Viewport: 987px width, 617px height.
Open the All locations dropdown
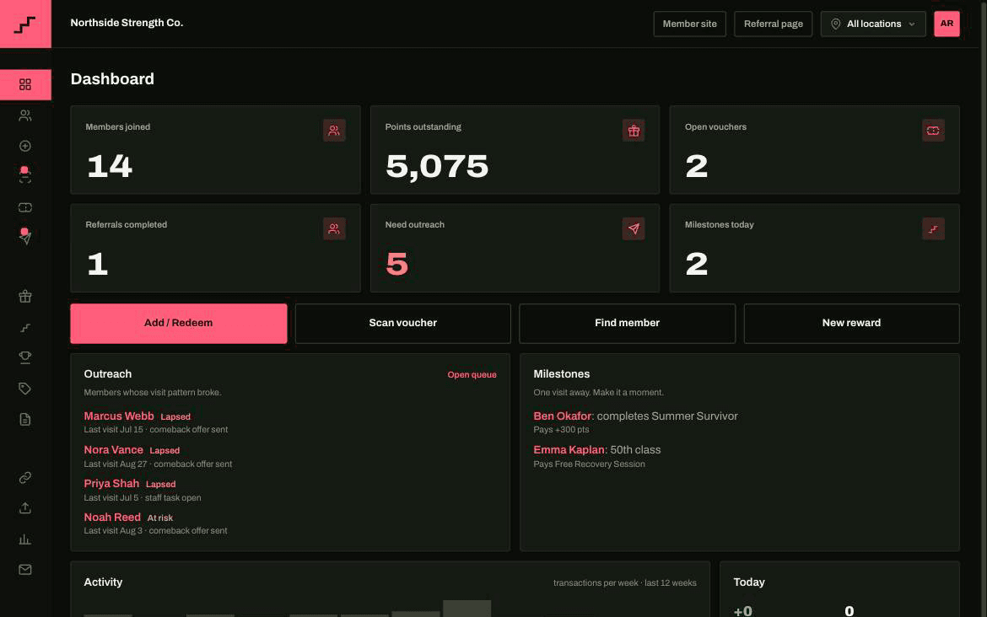[873, 24]
